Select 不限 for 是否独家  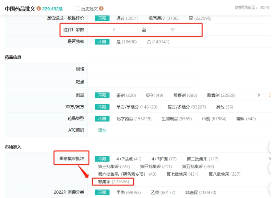tap(102, 42)
